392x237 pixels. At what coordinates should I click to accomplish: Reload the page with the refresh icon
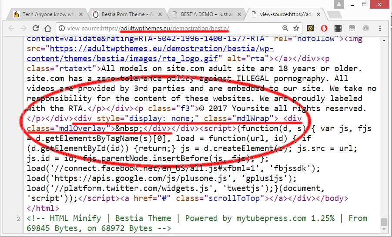(36, 28)
